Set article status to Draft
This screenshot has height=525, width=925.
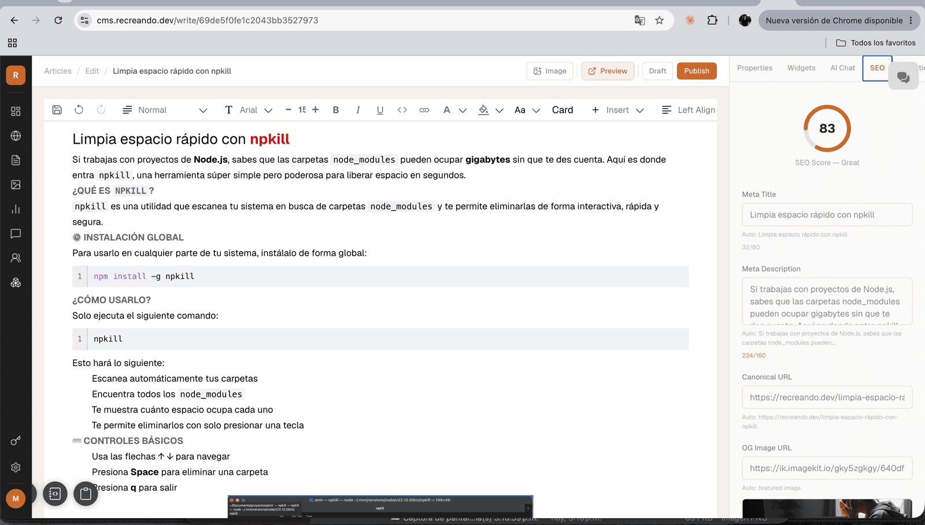657,71
